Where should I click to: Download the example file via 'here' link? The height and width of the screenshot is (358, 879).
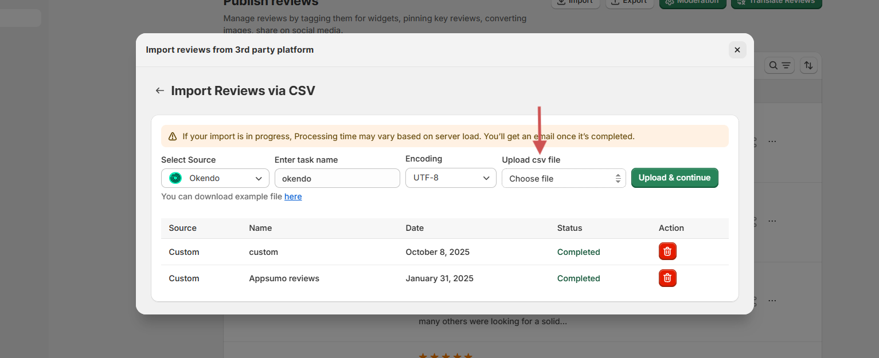coord(293,196)
